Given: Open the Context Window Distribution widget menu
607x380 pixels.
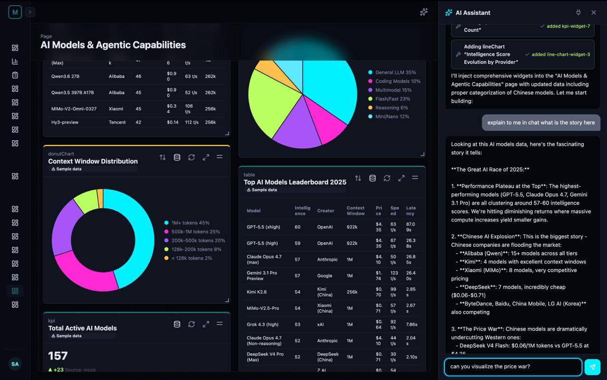Looking at the screenshot, I should click(x=220, y=157).
